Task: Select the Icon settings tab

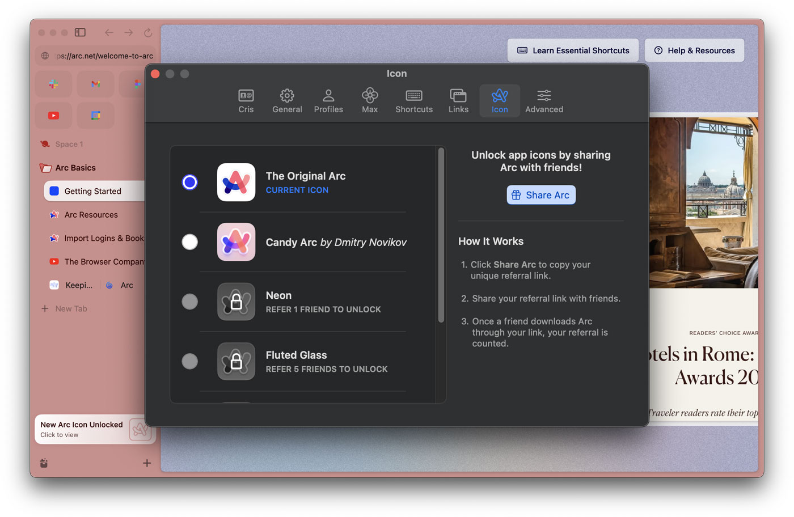Action: (x=500, y=101)
